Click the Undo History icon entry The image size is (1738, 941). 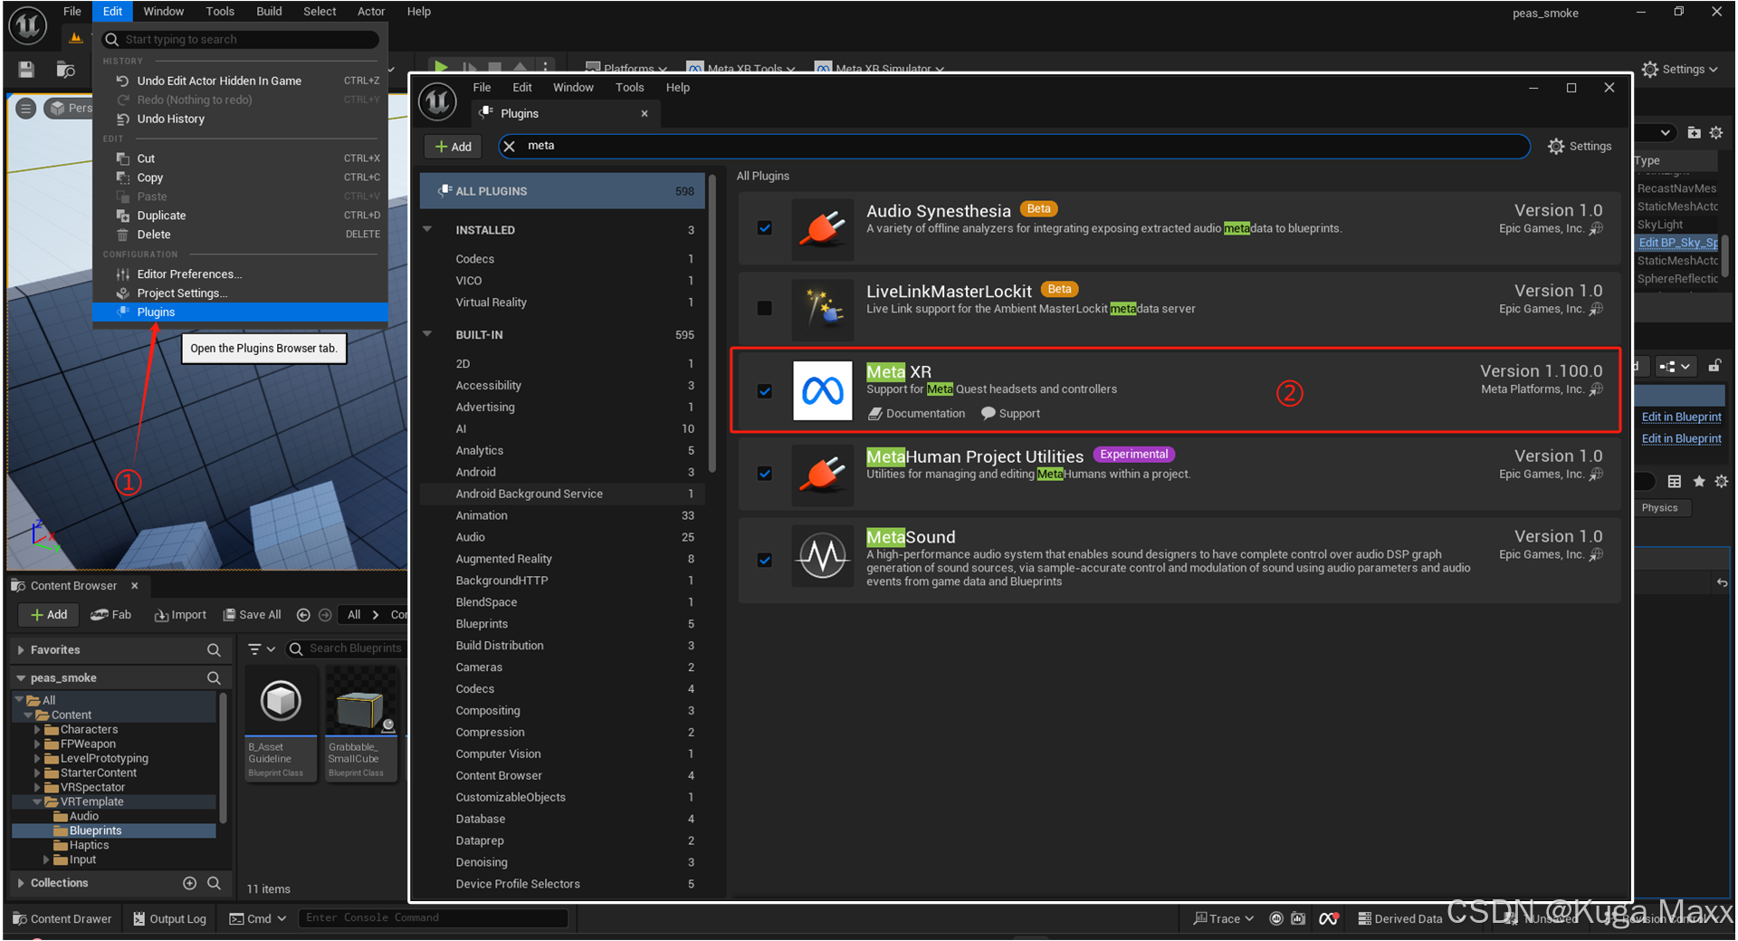coord(123,119)
